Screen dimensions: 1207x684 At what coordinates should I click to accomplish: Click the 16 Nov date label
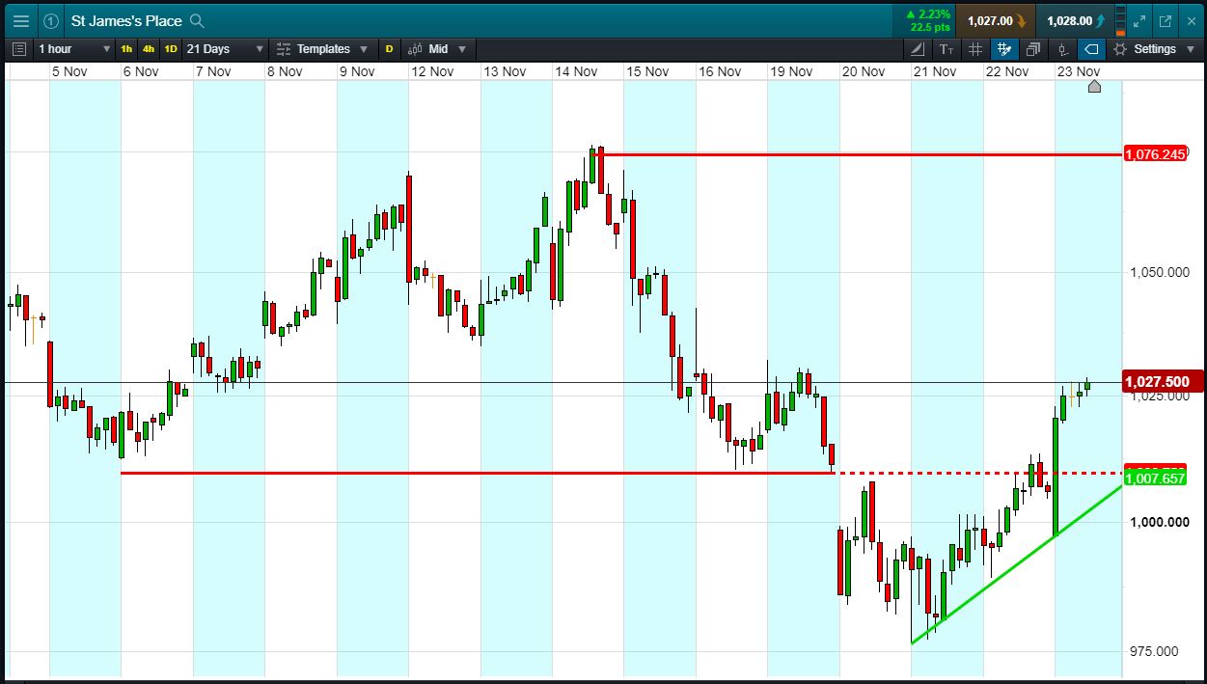point(720,71)
